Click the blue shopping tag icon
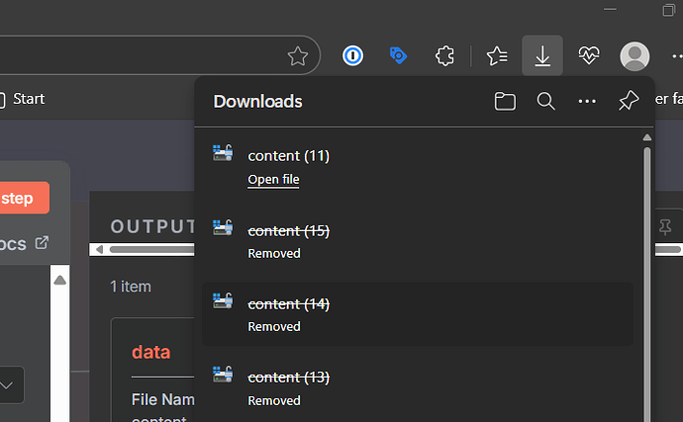Image resolution: width=683 pixels, height=422 pixels. tap(399, 56)
